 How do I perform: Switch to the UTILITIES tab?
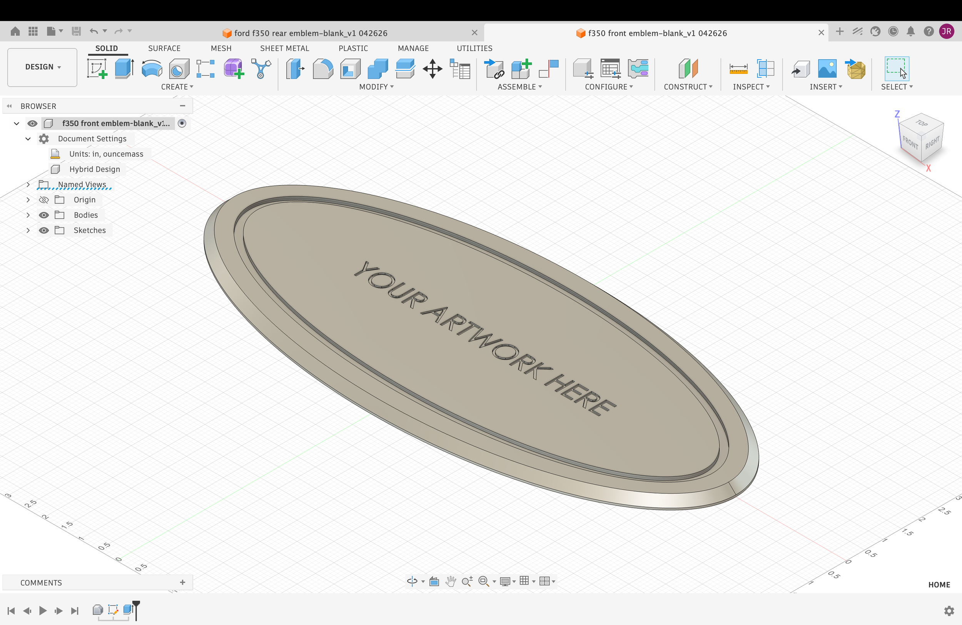point(474,48)
